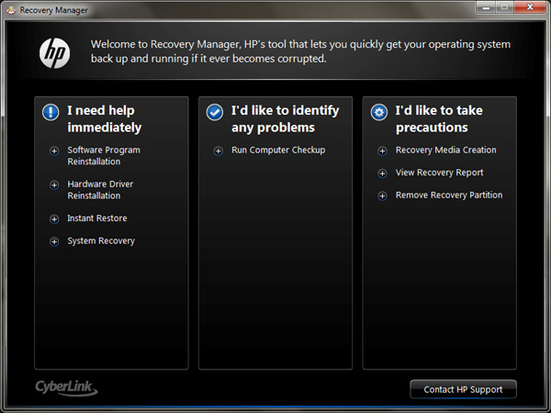
Task: Click the plus icon beside Software Program Reinstallation
Action: [54, 151]
